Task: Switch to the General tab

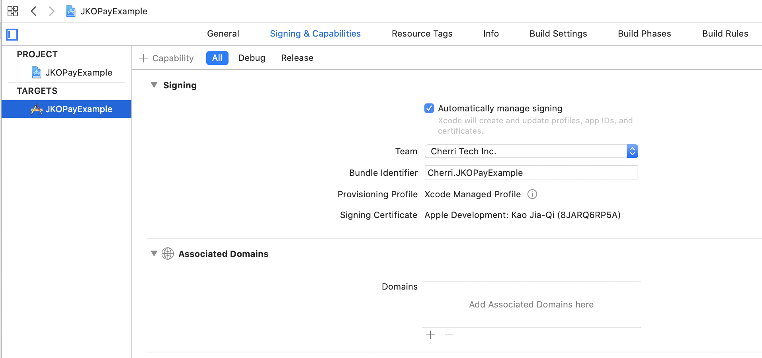Action: [x=223, y=34]
